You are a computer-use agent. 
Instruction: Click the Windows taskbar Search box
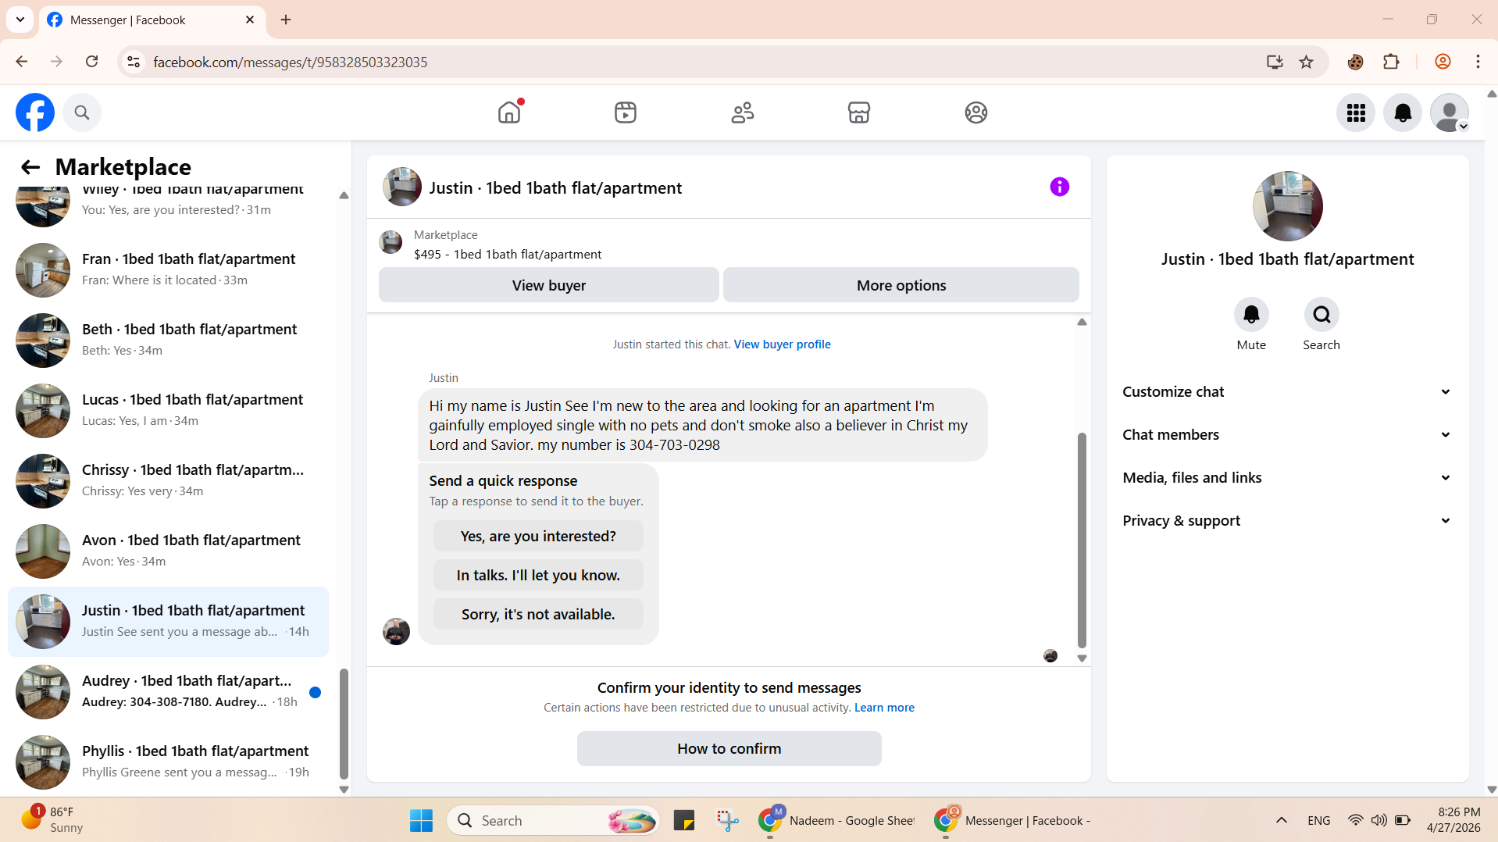553,821
